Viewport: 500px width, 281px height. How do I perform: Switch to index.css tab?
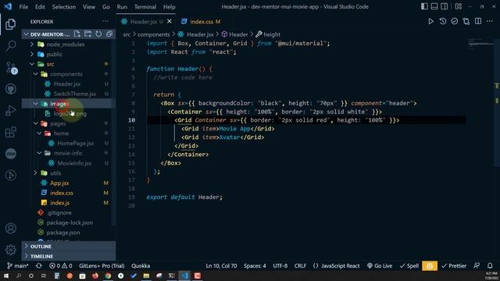pos(202,22)
